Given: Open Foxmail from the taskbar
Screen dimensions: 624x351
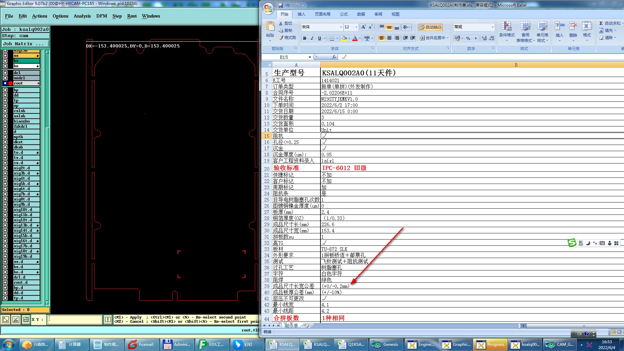Looking at the screenshot, I should (x=142, y=344).
